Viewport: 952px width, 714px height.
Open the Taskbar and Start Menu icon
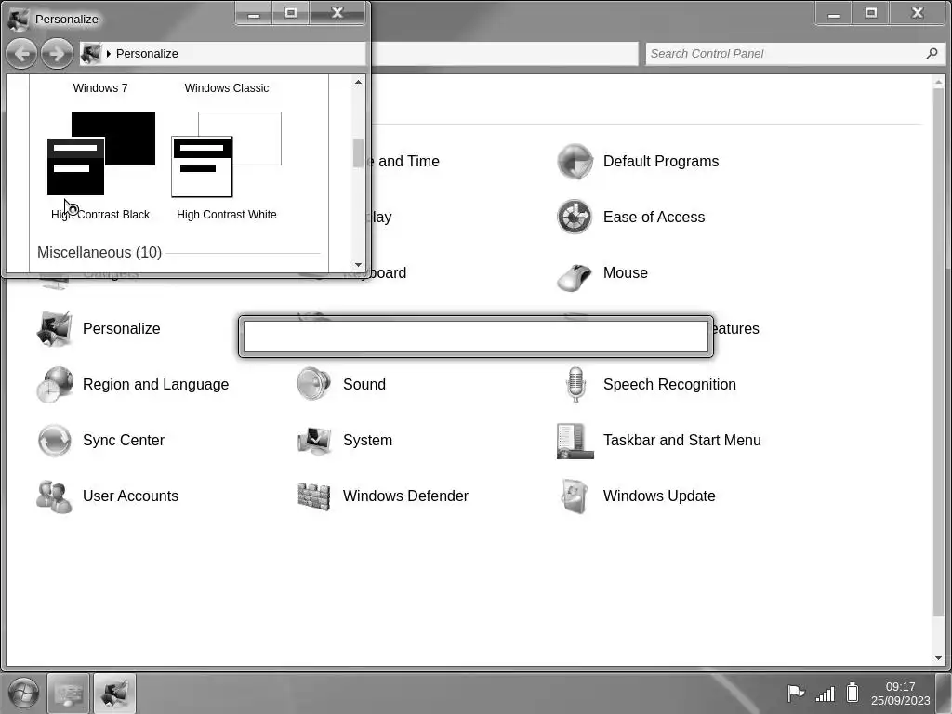pyautogui.click(x=575, y=441)
